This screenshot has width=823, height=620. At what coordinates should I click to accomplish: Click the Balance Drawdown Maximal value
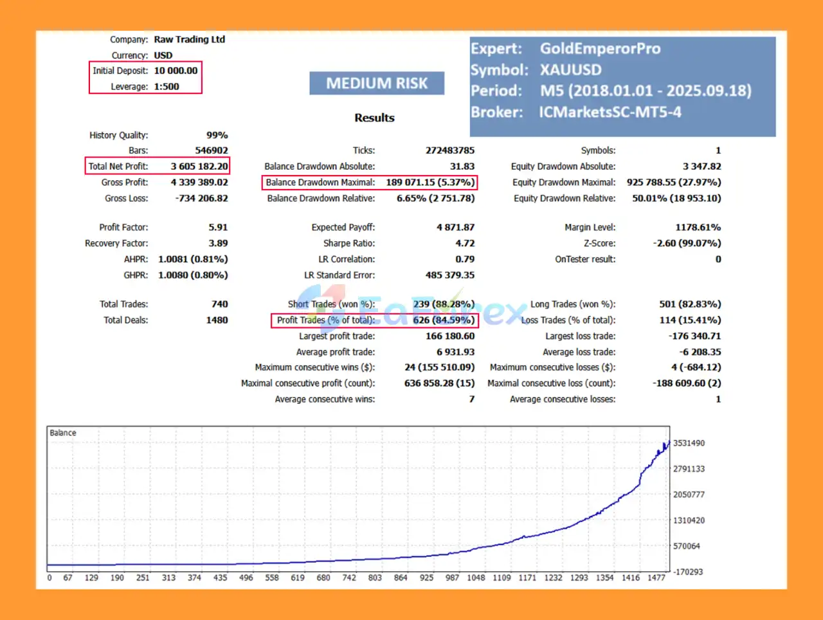click(430, 183)
